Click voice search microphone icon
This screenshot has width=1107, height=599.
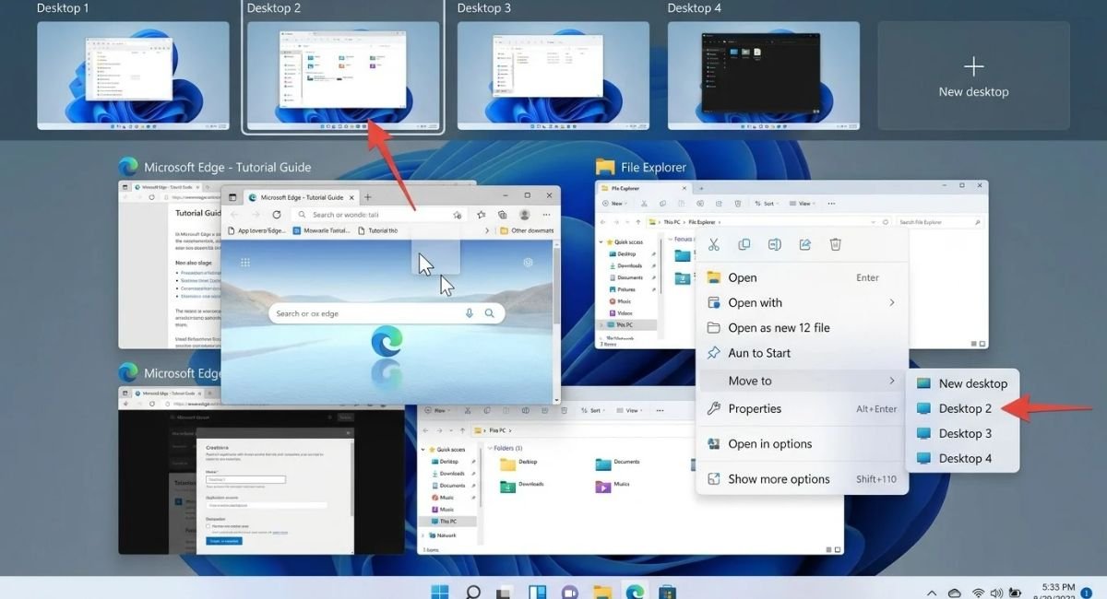click(470, 313)
